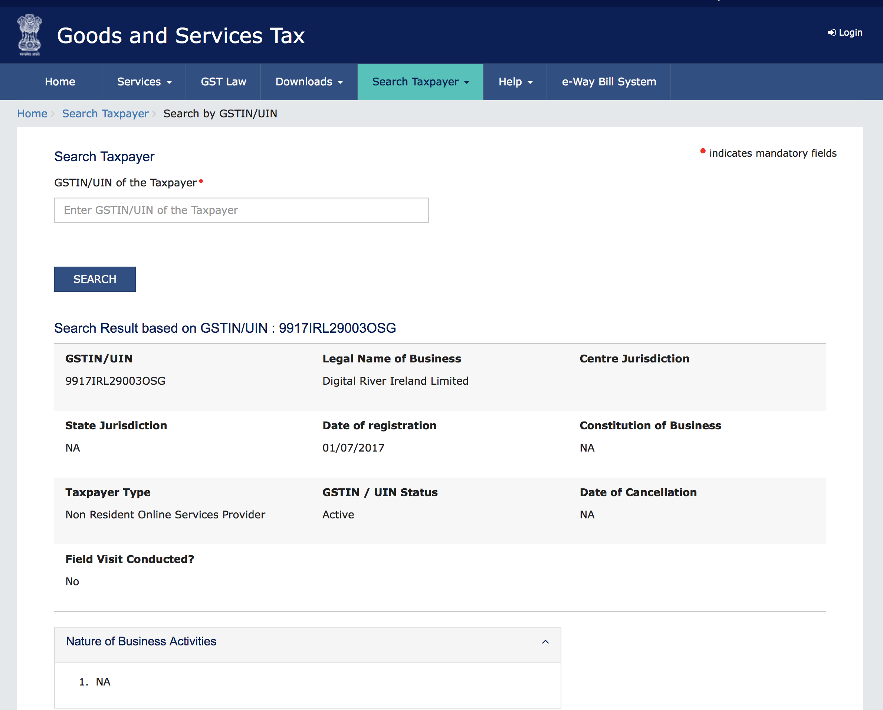
Task: Open the GST Law menu item
Action: point(223,82)
